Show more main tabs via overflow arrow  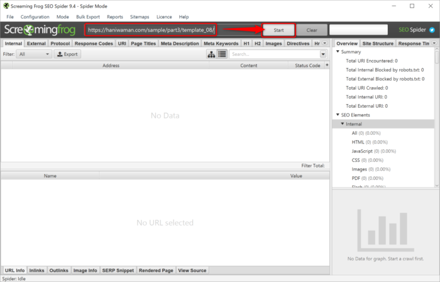[325, 43]
